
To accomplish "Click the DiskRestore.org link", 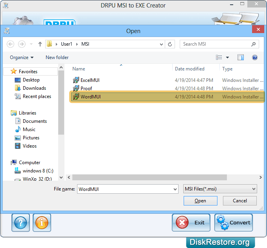I will [x=220, y=242].
